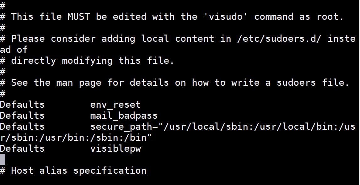This screenshot has width=360, height=185.
Task: Place cursor on env_reset option
Action: pos(115,105)
